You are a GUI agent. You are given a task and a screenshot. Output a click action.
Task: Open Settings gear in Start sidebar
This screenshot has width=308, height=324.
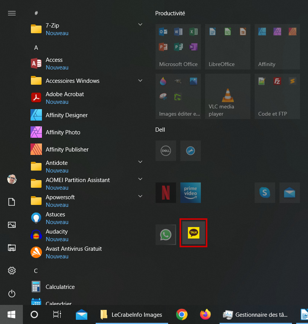click(x=12, y=271)
